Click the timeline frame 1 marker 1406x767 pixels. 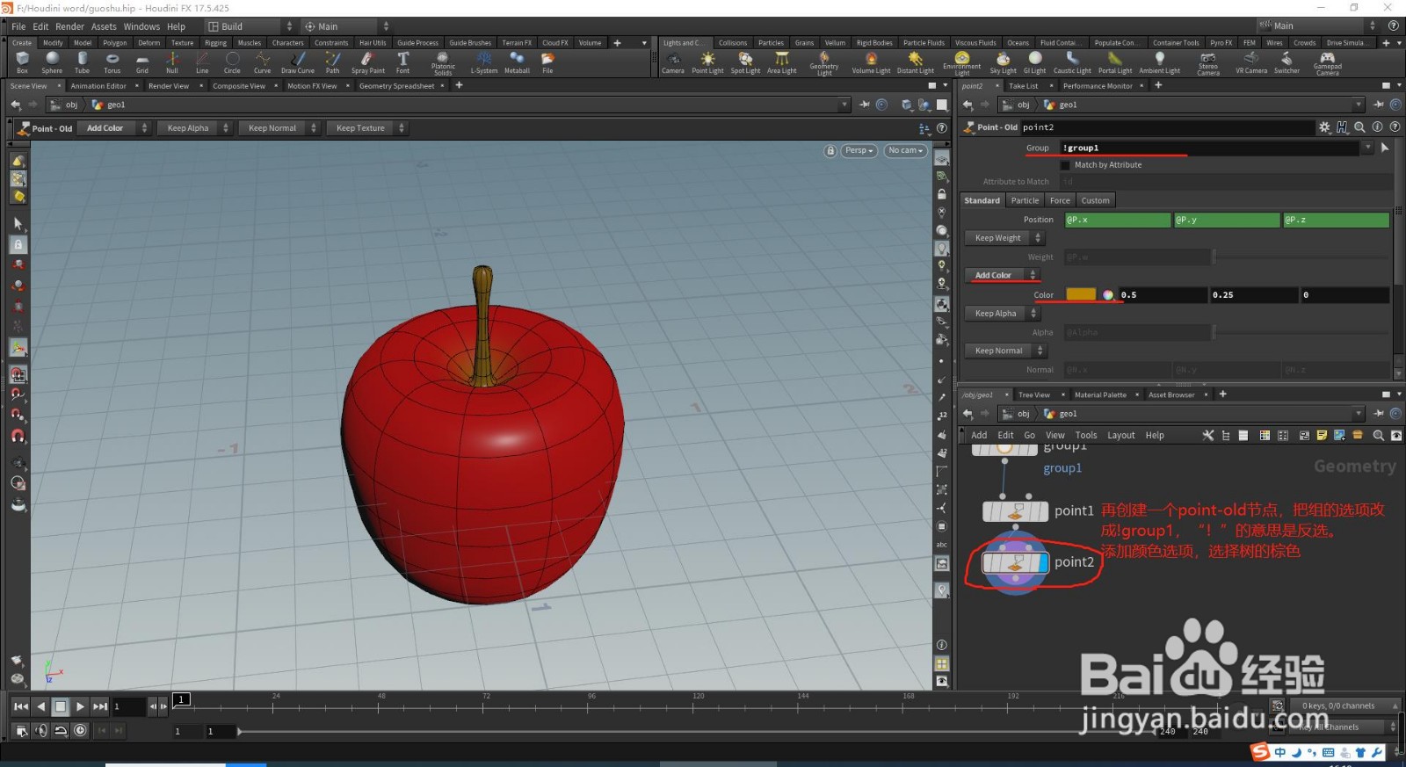point(181,699)
